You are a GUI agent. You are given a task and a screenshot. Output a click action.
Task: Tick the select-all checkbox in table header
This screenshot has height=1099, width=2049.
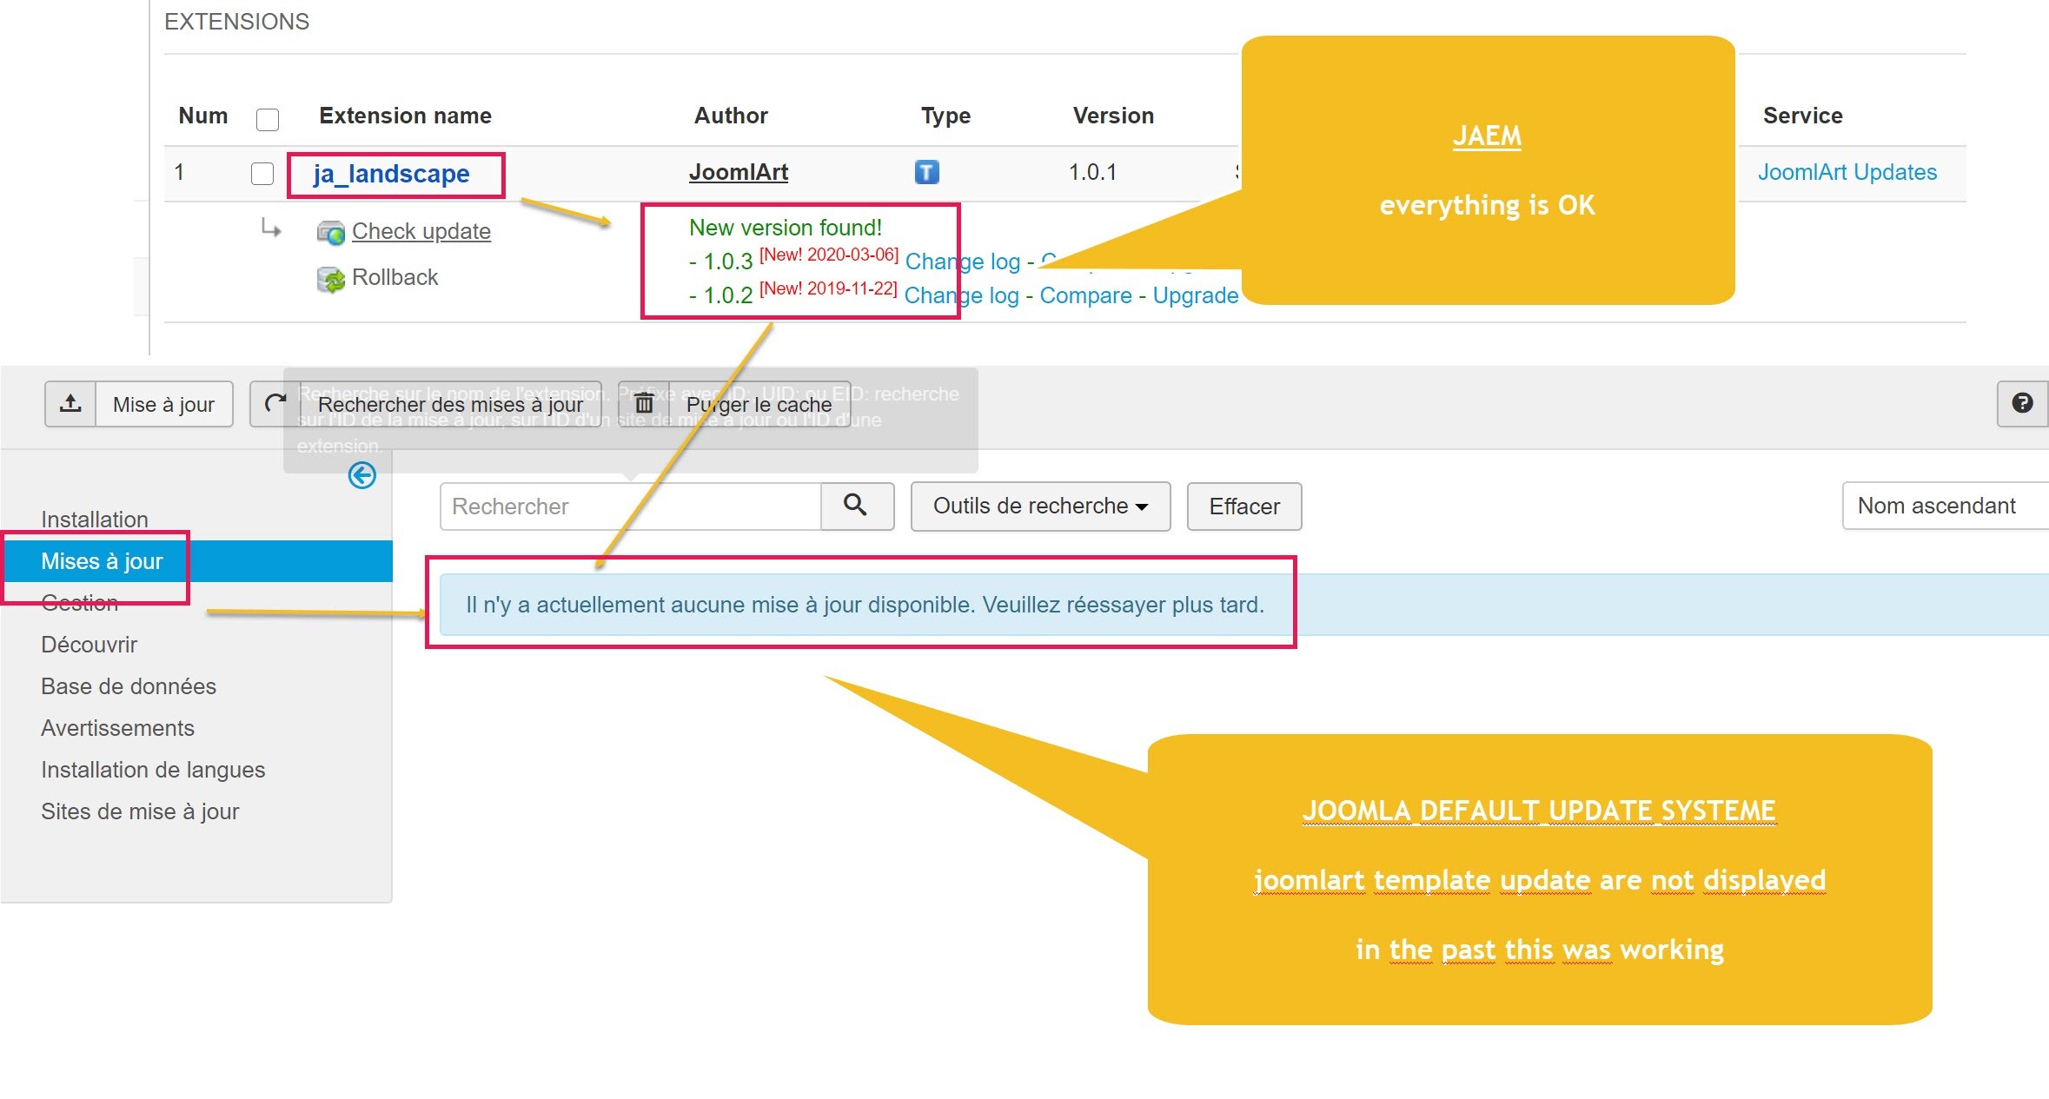click(268, 119)
